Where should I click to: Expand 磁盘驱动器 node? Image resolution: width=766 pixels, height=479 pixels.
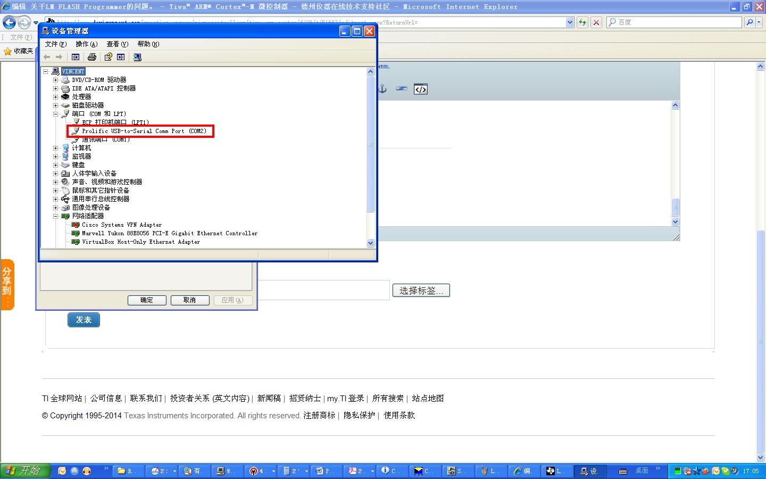point(55,105)
